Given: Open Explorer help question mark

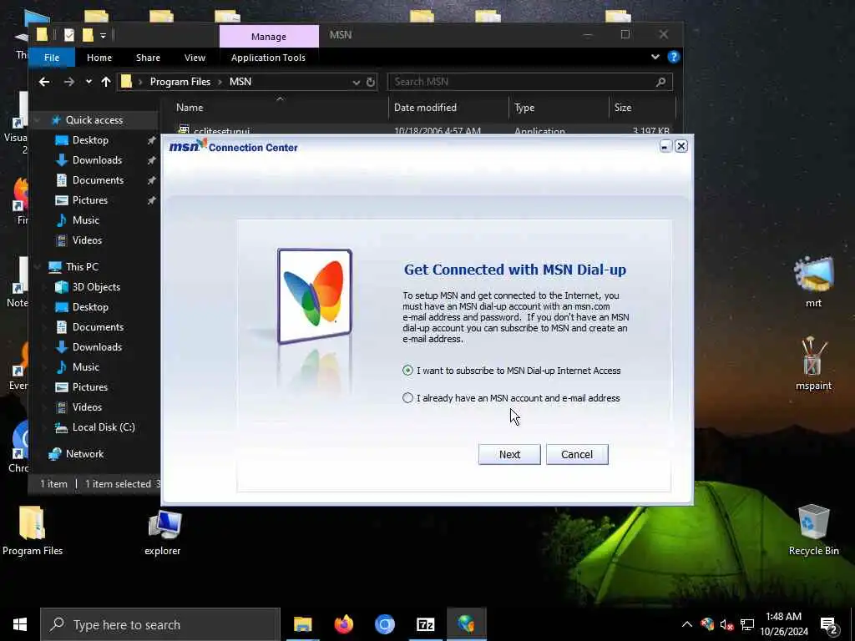Looking at the screenshot, I should pyautogui.click(x=674, y=57).
